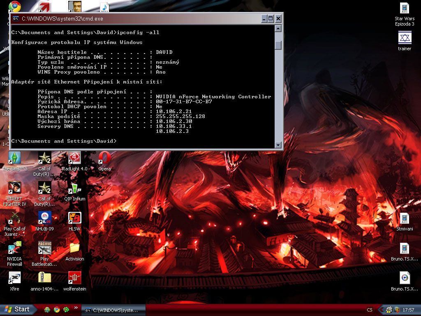Image resolution: width=421 pixels, height=316 pixels.
Task: Open the HLSW desktop shortcut
Action: 74,218
